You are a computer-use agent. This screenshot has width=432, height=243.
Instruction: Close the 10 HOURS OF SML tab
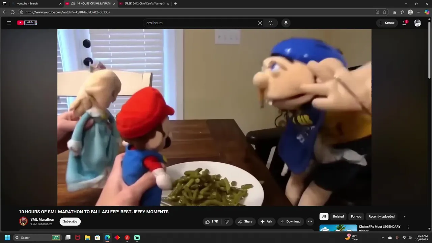click(x=114, y=4)
